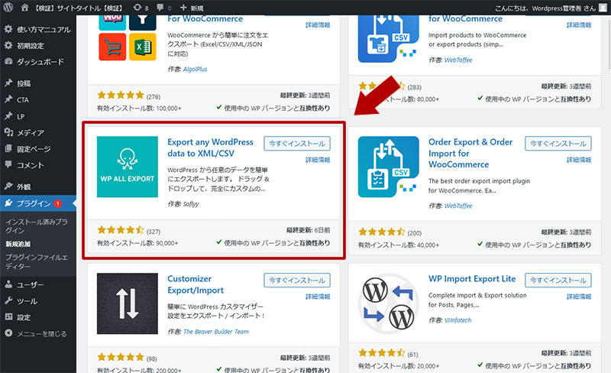The width and height of the screenshot is (611, 373).
Task: Click the Order Export & Order Import plugin icon
Action: [x=389, y=167]
